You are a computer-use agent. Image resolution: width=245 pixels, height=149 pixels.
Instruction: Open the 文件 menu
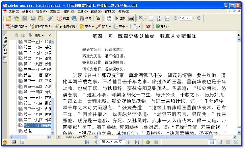[13, 11]
